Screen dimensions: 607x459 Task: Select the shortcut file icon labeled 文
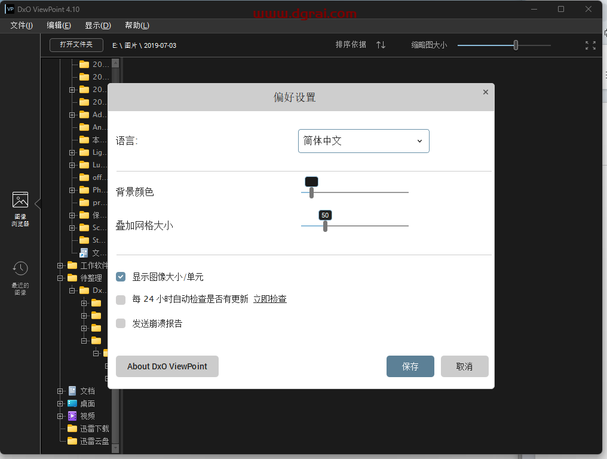pos(84,253)
